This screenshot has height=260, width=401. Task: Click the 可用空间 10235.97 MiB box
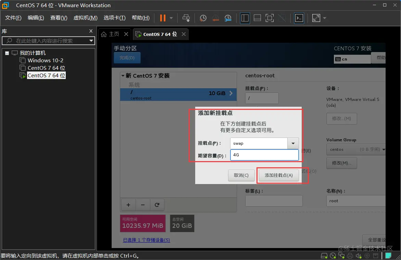[143, 223]
